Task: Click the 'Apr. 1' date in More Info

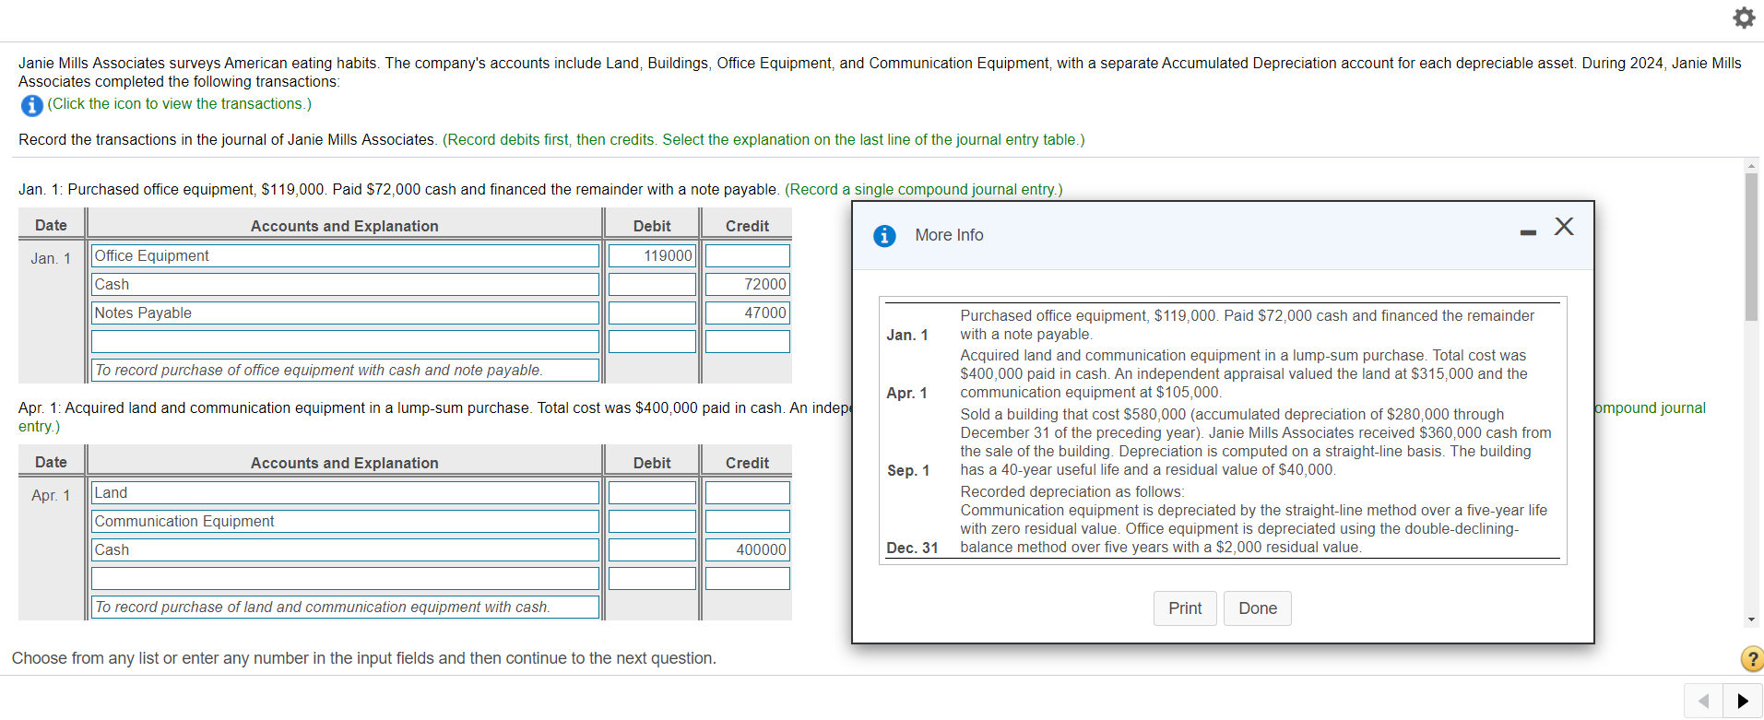Action: (x=906, y=393)
